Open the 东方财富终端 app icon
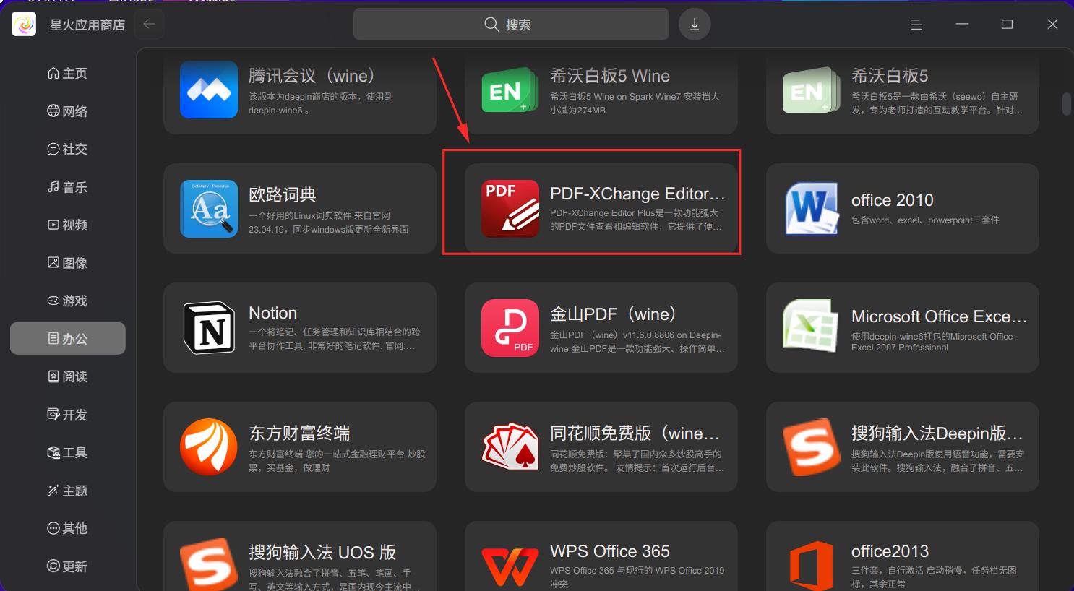The height and width of the screenshot is (591, 1074). 209,447
